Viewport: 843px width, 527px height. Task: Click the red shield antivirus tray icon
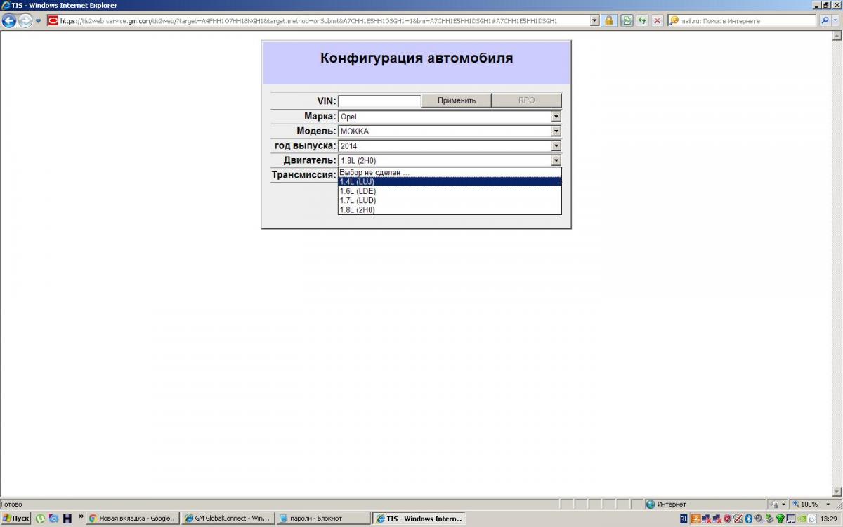coord(727,519)
